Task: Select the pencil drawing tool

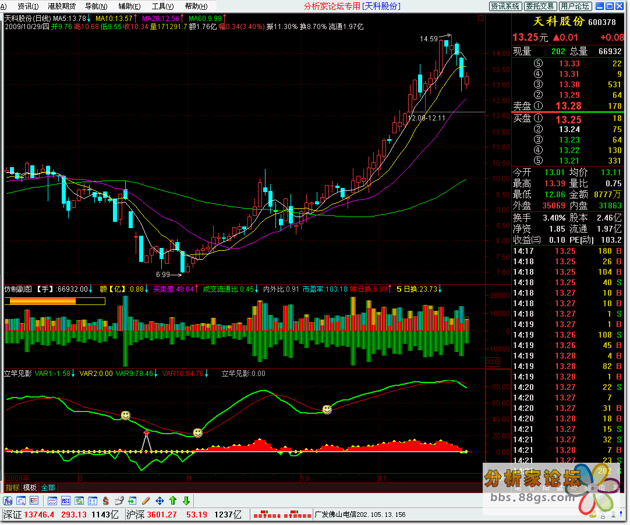Action: tap(146, 501)
